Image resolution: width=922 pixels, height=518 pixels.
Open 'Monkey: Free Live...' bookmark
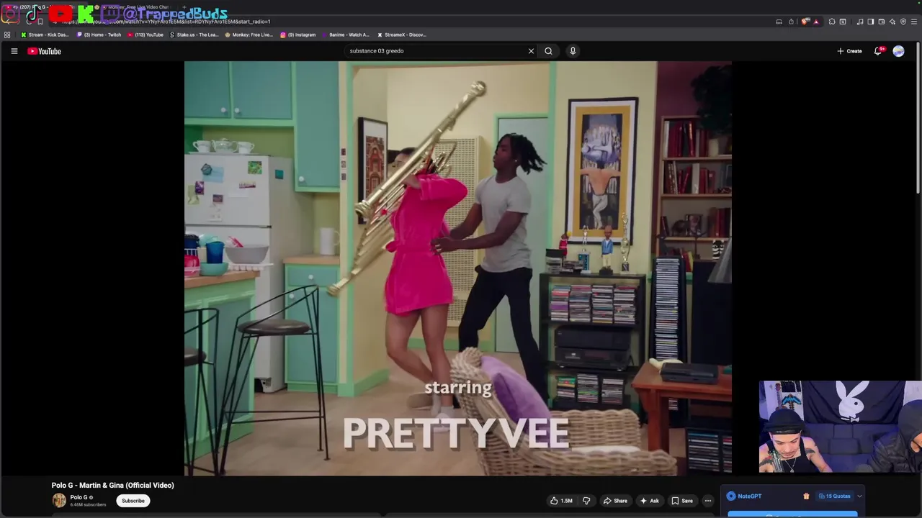249,35
